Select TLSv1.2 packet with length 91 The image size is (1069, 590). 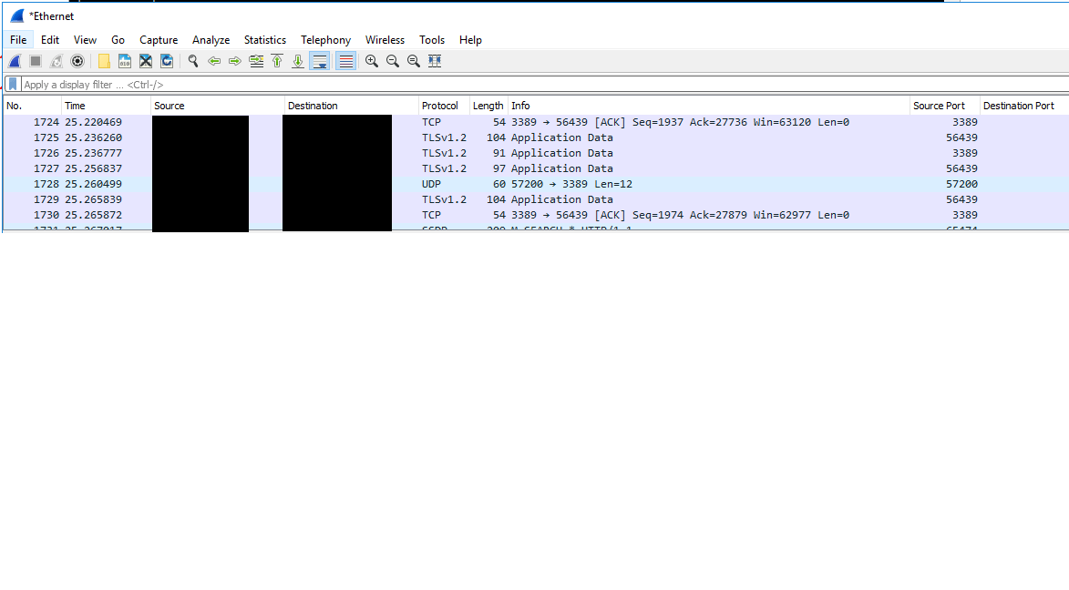pos(536,153)
